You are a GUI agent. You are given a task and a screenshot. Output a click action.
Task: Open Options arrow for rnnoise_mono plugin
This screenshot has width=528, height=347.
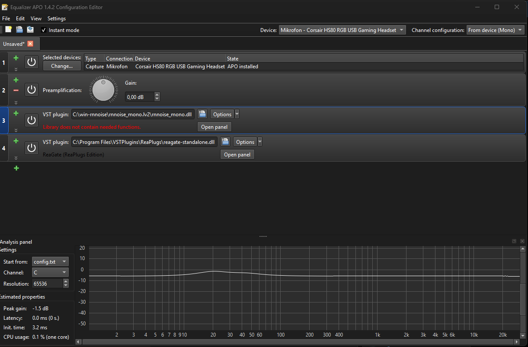(237, 114)
